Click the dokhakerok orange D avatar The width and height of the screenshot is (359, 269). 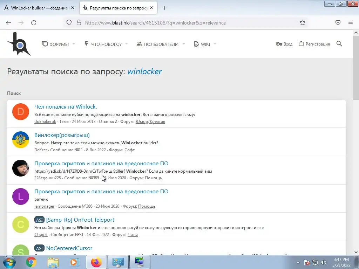point(21,112)
